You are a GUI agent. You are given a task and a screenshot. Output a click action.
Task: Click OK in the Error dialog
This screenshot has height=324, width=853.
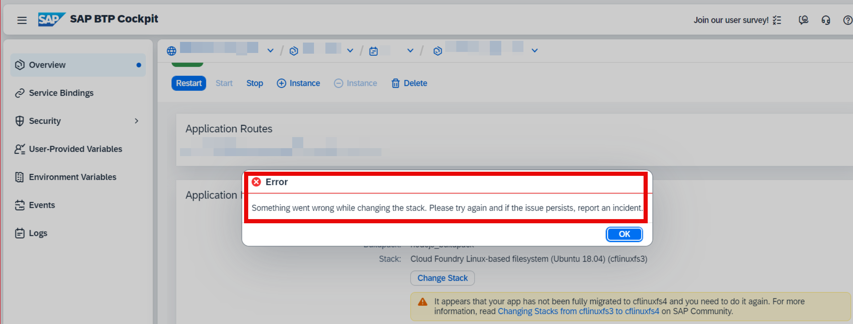pos(624,234)
